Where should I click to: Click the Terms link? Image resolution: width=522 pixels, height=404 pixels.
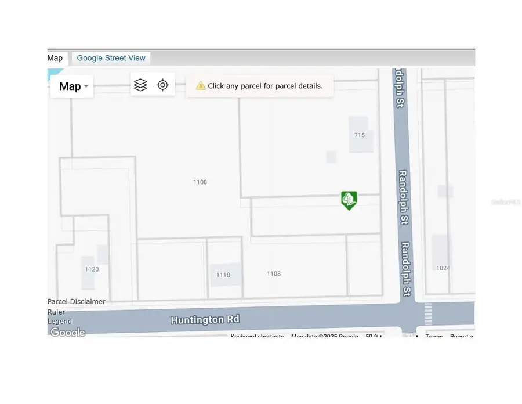coord(434,337)
